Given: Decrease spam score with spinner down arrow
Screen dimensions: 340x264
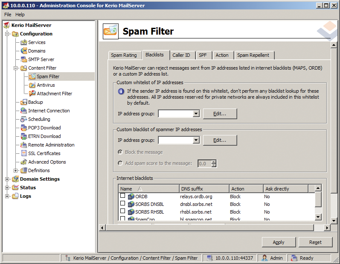Looking at the screenshot, I should tap(214, 165).
